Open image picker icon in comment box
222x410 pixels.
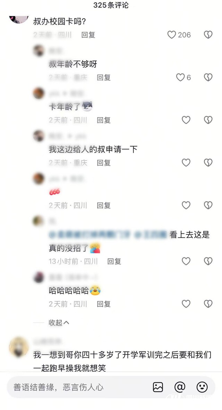click(158, 387)
